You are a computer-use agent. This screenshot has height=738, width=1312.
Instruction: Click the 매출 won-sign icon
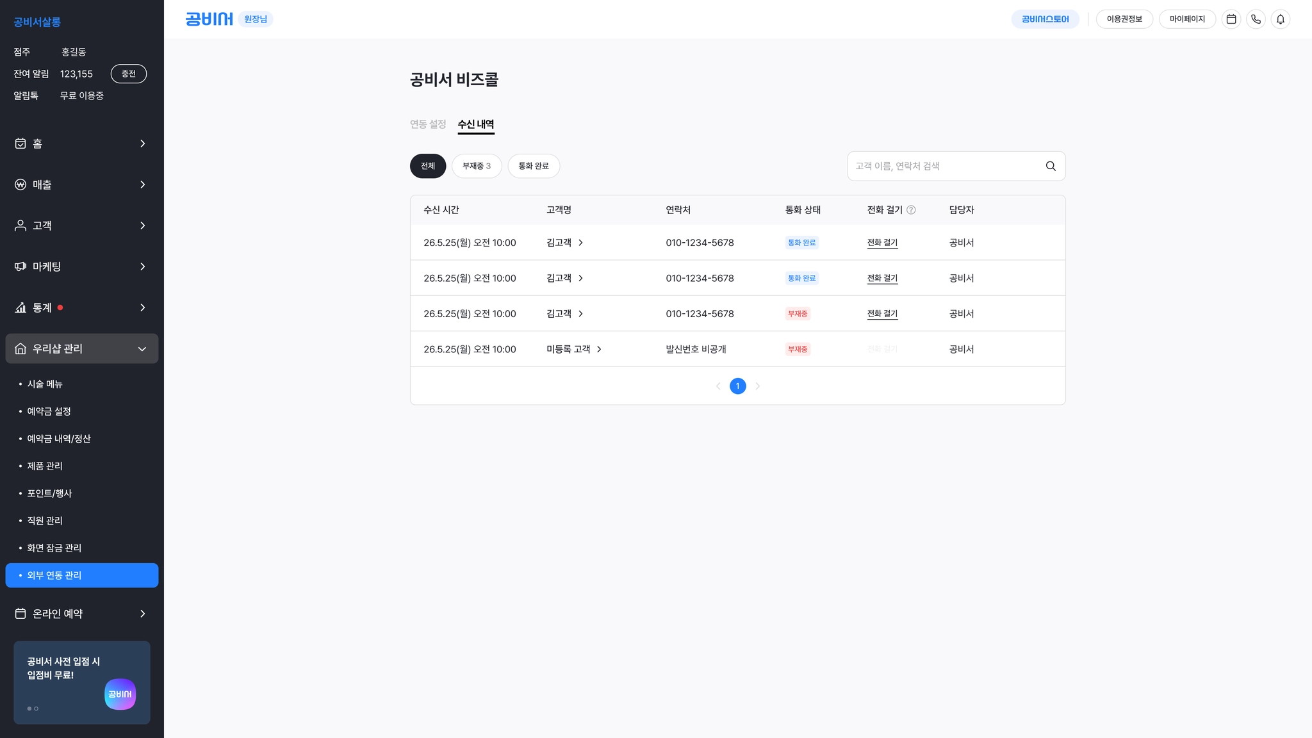[20, 184]
